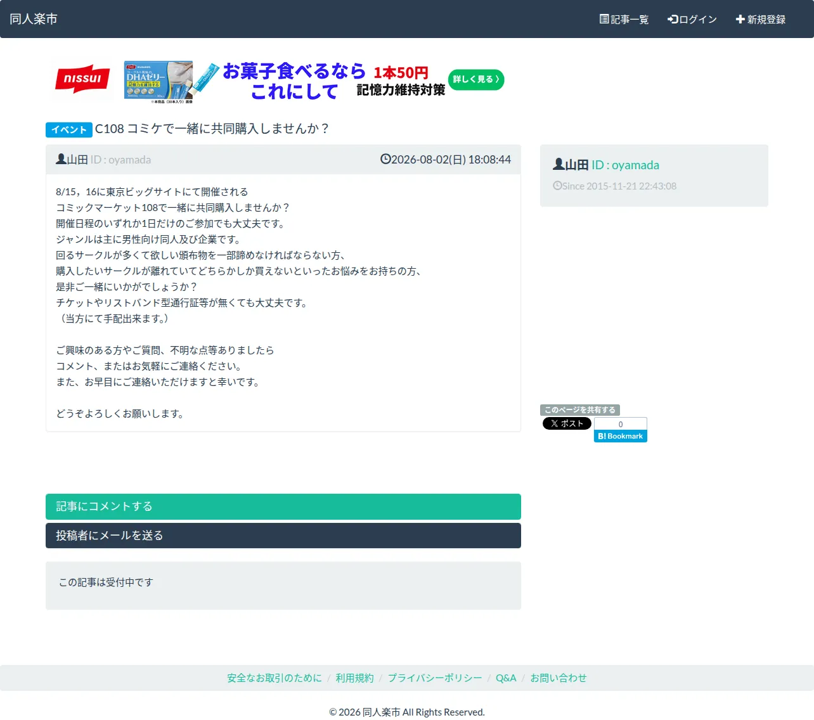Open the プライバシーポリシー footer link
Screen dimensions: 814x720
click(x=435, y=678)
